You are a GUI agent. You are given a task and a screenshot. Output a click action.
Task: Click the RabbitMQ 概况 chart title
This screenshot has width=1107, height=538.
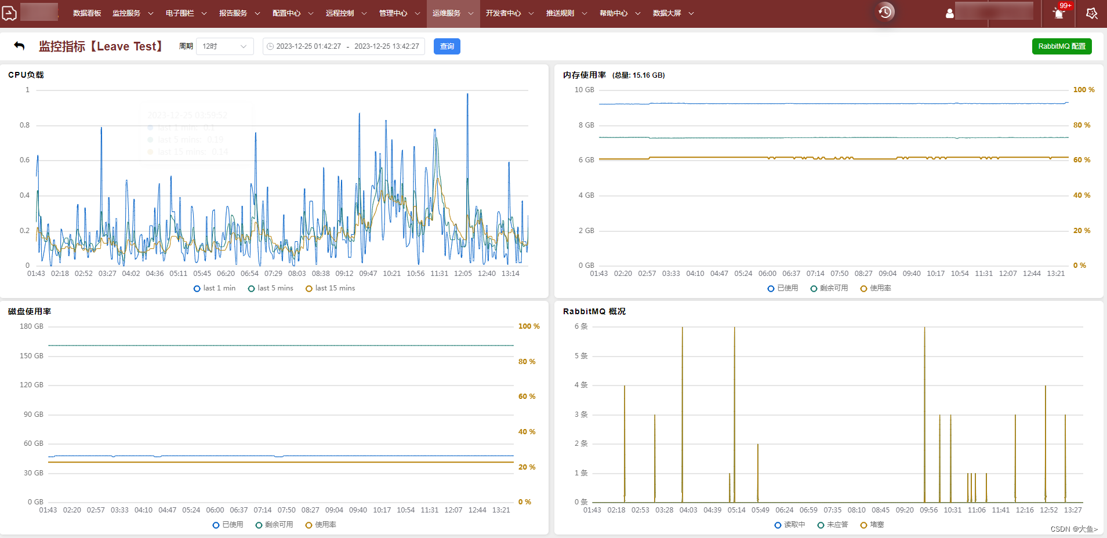tap(594, 311)
